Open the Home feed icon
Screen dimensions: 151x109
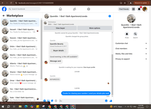[60, 9]
